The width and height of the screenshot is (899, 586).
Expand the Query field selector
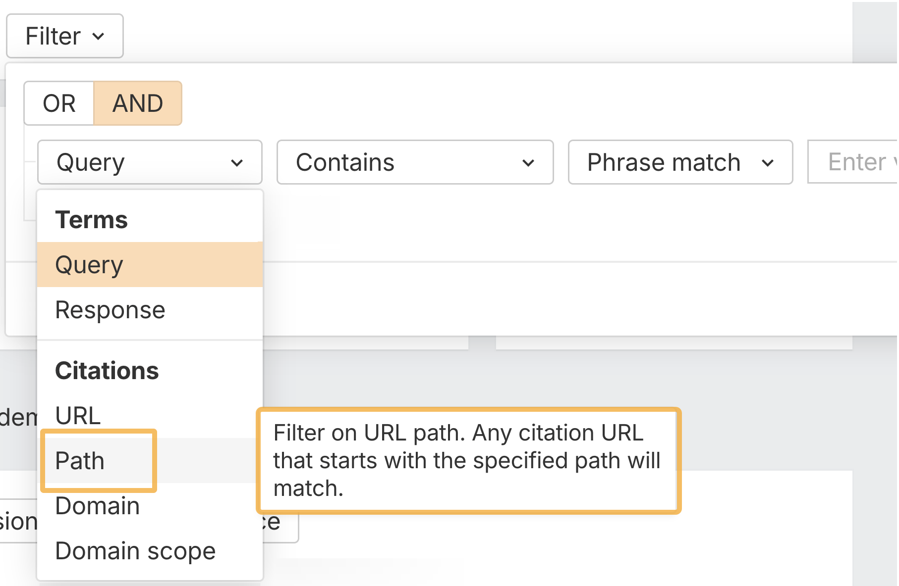click(149, 162)
